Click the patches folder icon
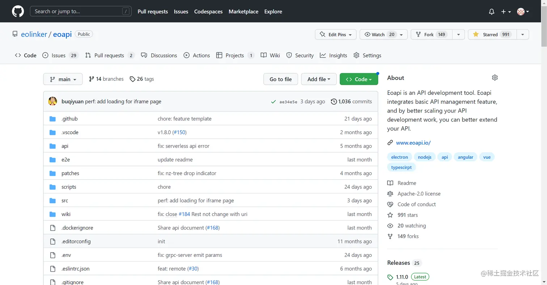Viewport: 547px width, 285px height. point(53,173)
